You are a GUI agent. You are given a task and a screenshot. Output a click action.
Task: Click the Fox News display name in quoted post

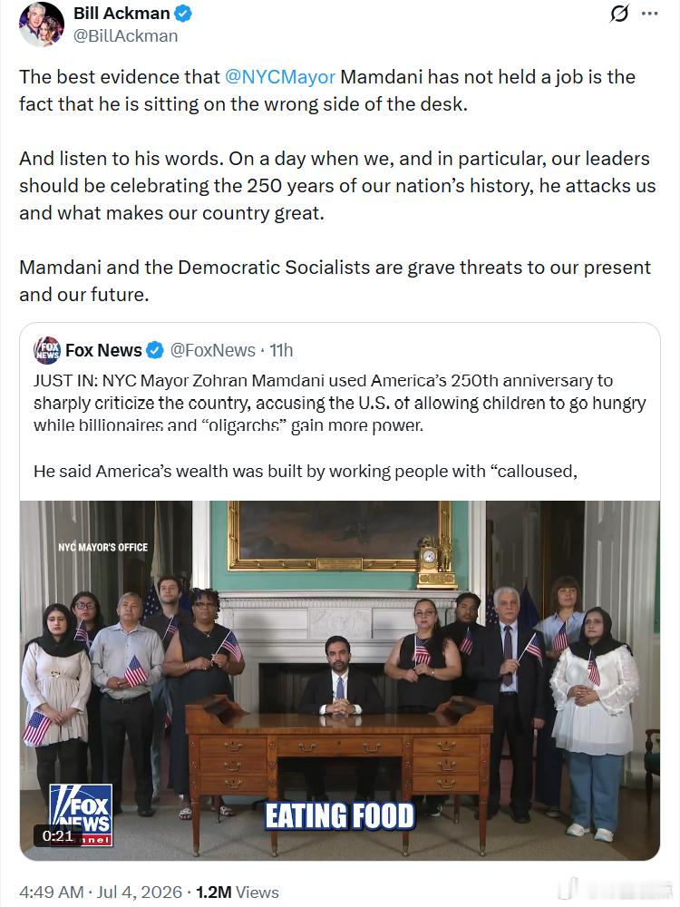tap(103, 350)
